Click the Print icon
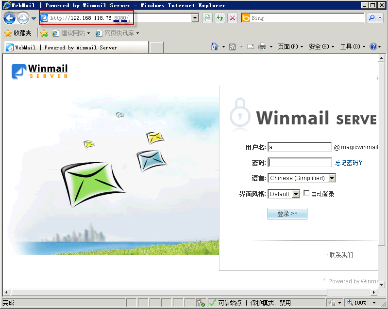388x309 pixels. (262, 46)
